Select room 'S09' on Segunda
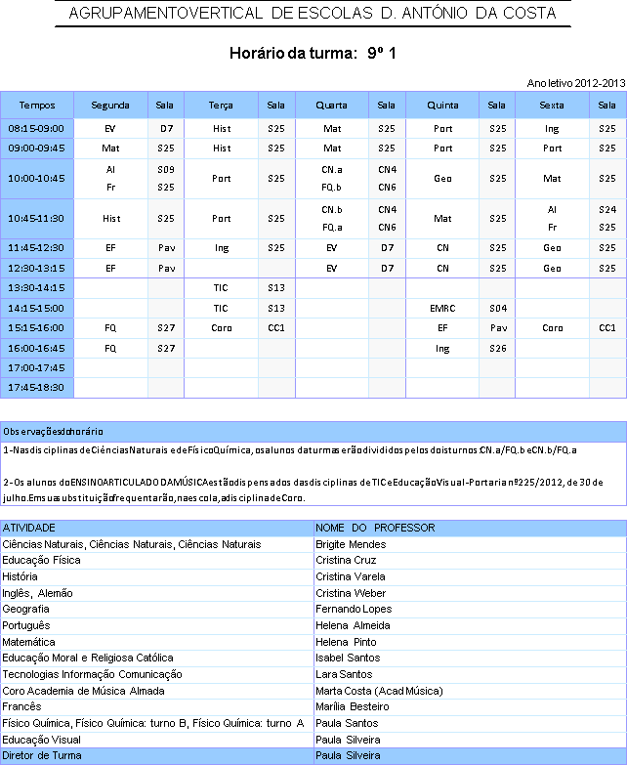The width and height of the screenshot is (627, 765). click(166, 170)
